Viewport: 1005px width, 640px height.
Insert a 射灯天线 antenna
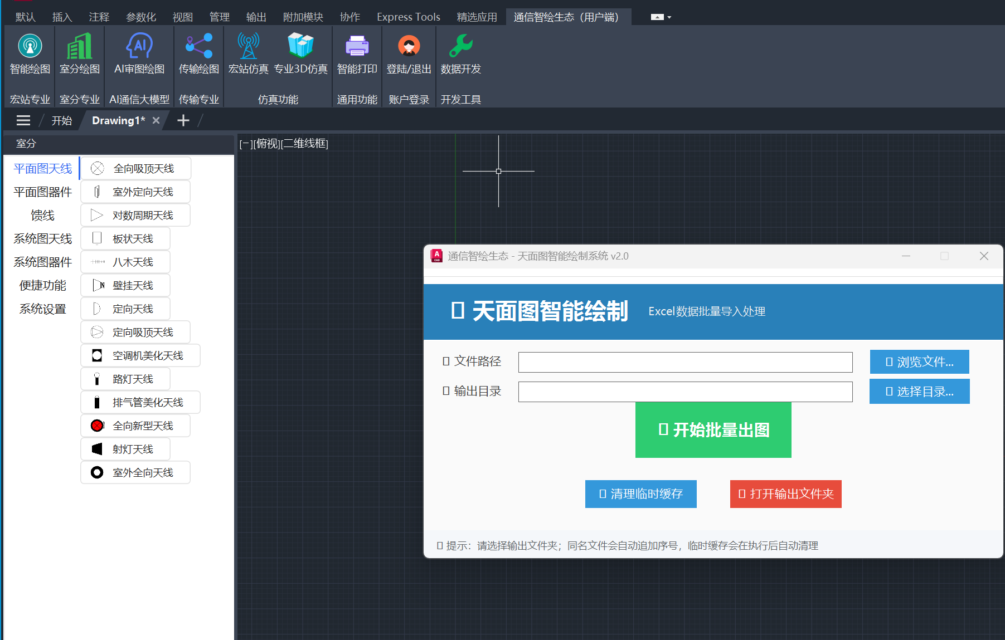125,449
